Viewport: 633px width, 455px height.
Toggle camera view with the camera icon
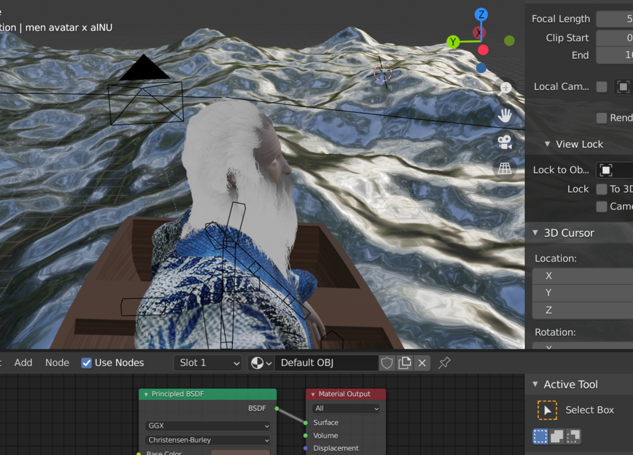[x=505, y=142]
